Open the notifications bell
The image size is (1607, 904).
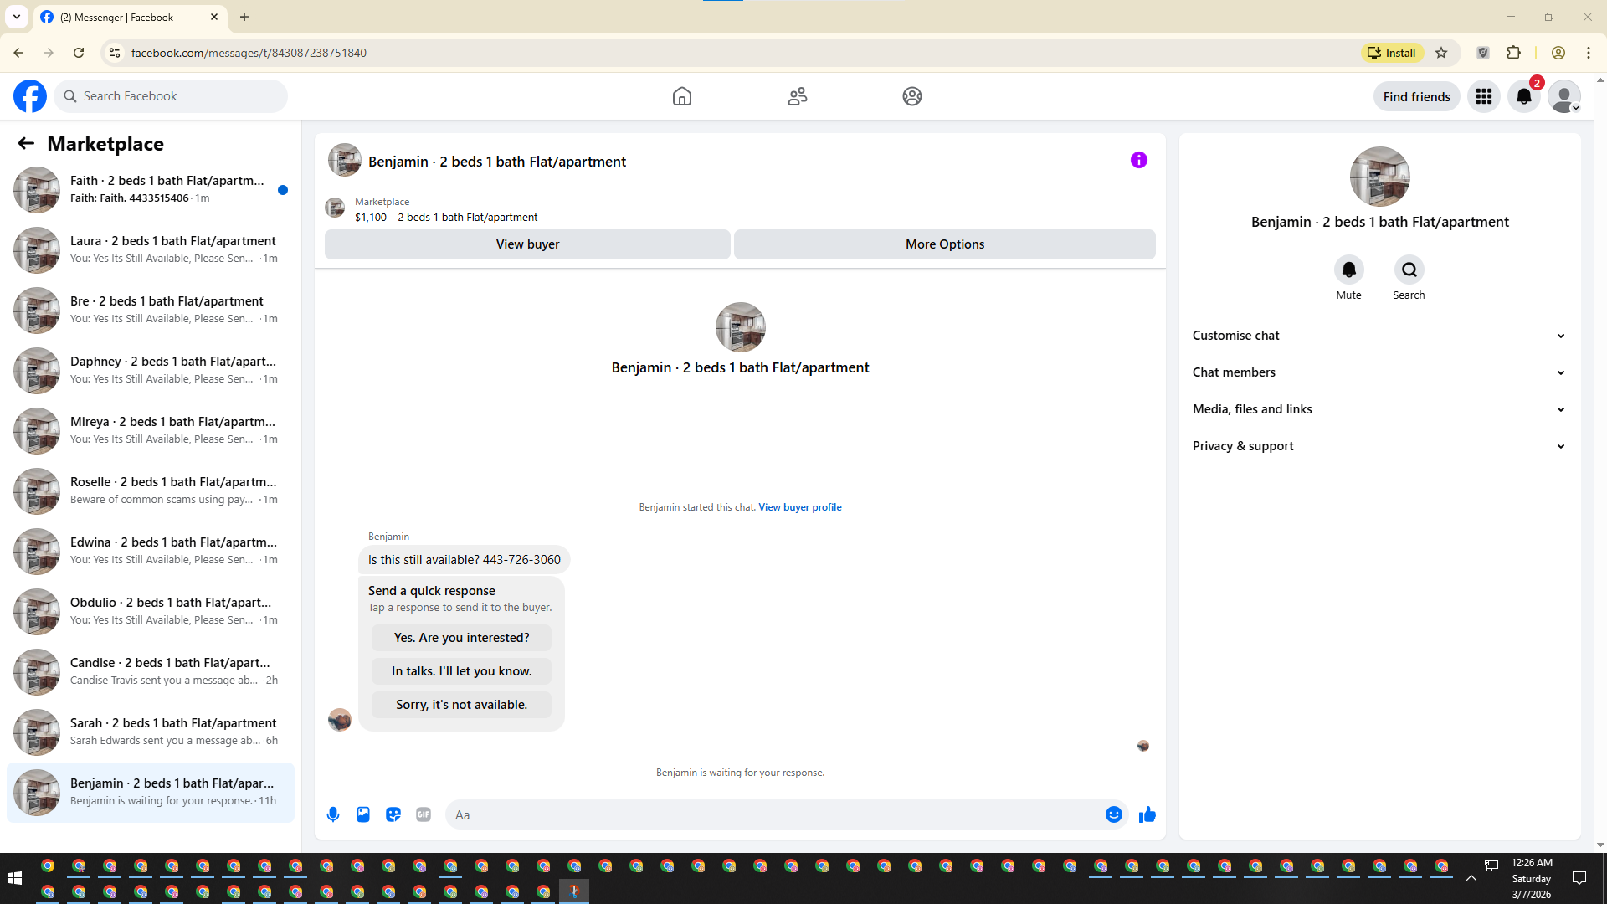[x=1523, y=96]
